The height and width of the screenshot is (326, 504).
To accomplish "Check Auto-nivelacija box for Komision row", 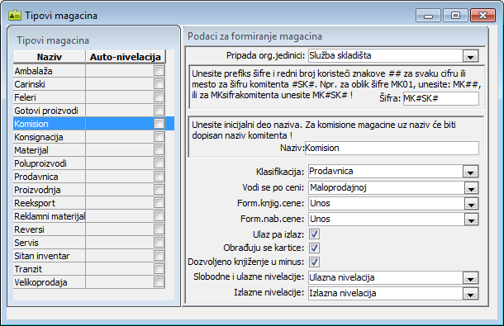I will point(159,124).
